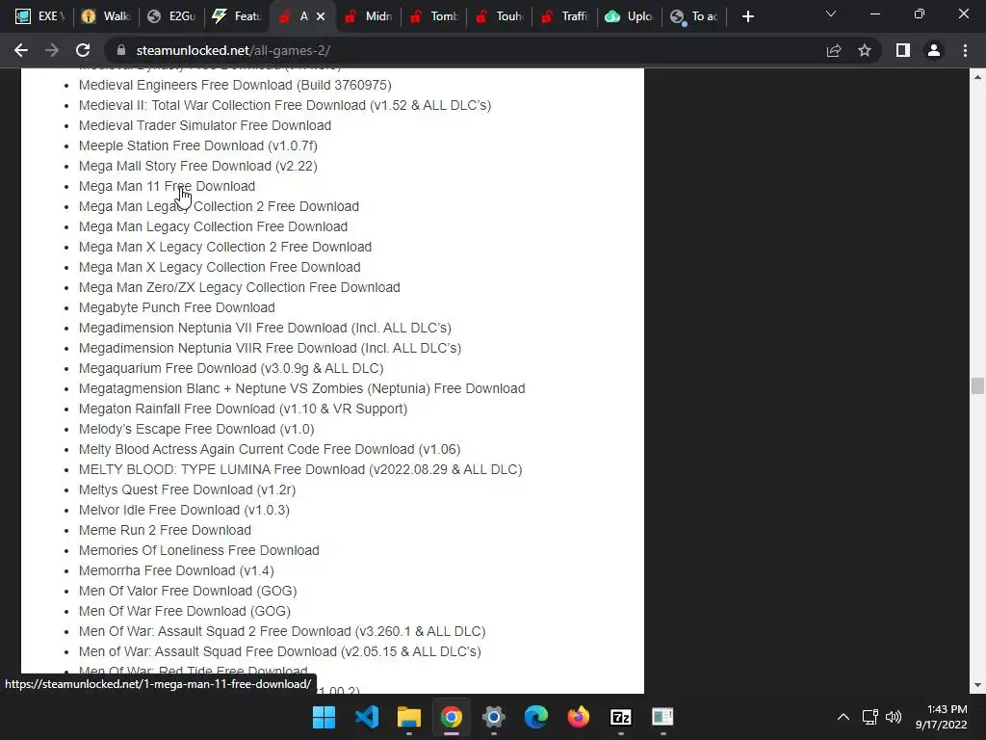Open Mega Man Zero/ZX Legacy Collection link
Viewport: 986px width, 740px height.
[240, 287]
